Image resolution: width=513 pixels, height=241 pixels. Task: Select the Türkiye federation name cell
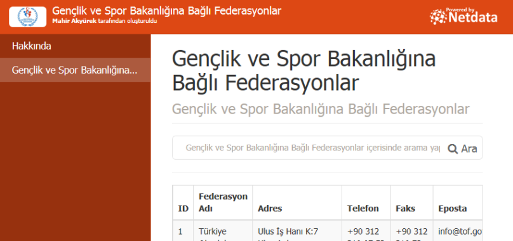click(x=223, y=231)
